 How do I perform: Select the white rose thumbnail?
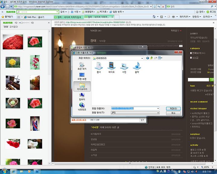click(x=35, y=144)
